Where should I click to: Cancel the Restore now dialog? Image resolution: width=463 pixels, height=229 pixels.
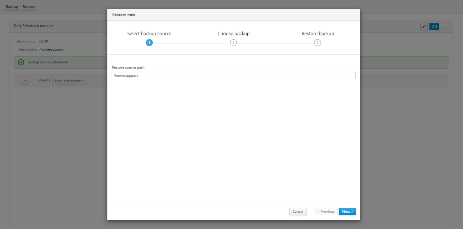tap(297, 212)
